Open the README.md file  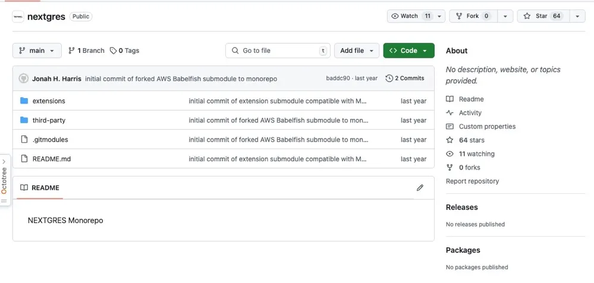point(51,159)
